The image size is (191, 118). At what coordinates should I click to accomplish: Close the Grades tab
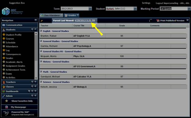coord(78,15)
